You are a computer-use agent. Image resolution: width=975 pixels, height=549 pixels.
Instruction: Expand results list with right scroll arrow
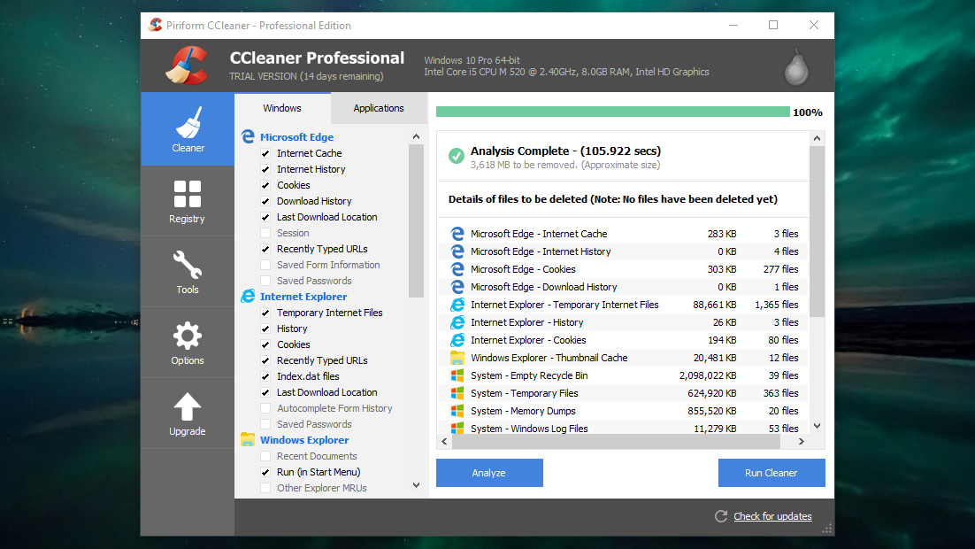pos(802,440)
